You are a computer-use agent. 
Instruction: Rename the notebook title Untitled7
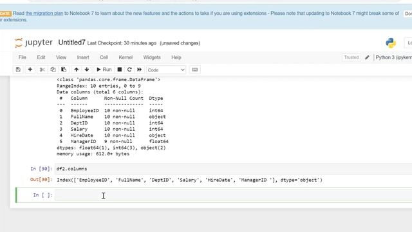click(71, 43)
